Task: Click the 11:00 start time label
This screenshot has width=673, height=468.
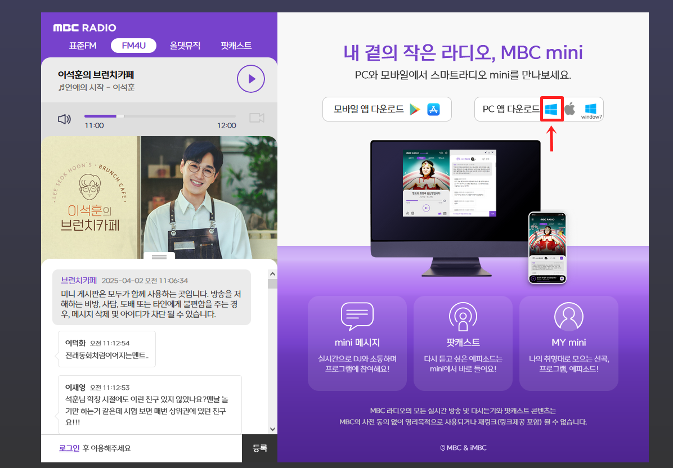Action: coord(94,125)
